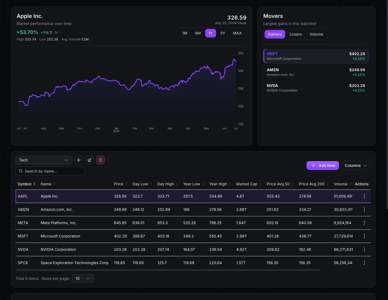Click the page vertical scrollbar
The height and width of the screenshot is (300, 388).
click(x=387, y=105)
